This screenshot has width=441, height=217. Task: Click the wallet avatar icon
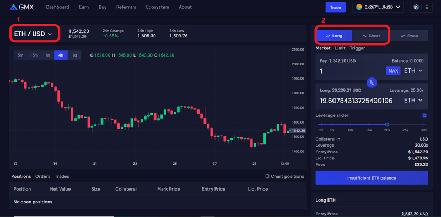pos(359,7)
